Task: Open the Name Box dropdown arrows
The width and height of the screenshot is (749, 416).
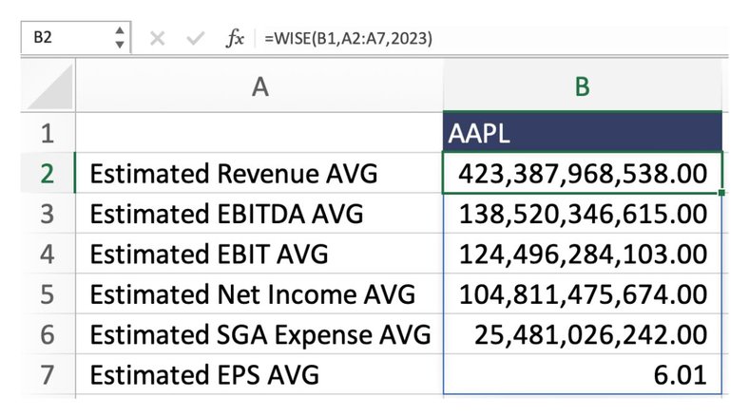Action: 119,39
